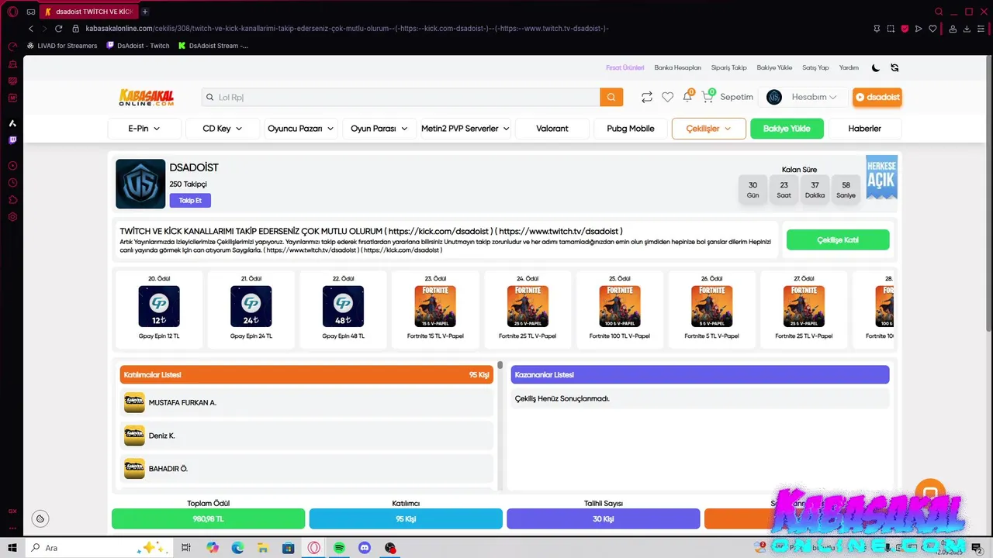Viewport: 993px width, 558px height.
Task: Click participants list scrollbar handle
Action: pyautogui.click(x=500, y=365)
